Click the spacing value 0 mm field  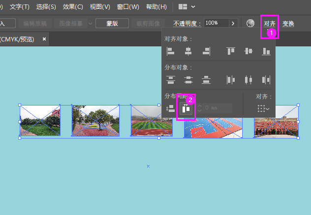tap(218, 108)
